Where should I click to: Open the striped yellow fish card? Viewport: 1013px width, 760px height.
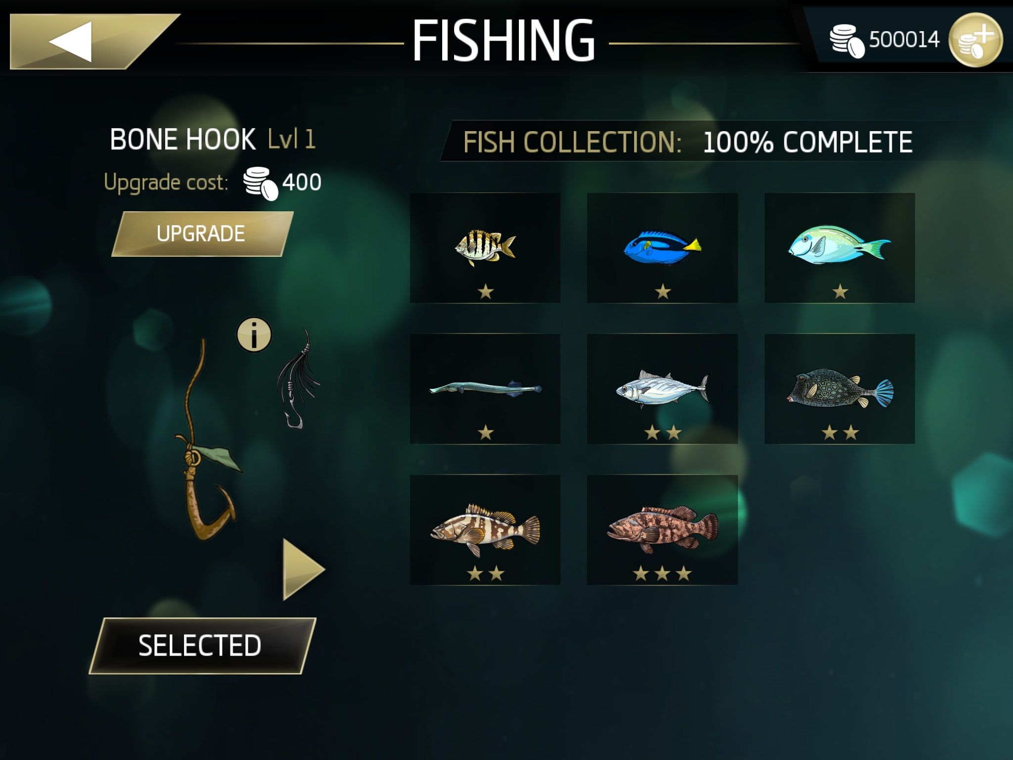tap(485, 248)
